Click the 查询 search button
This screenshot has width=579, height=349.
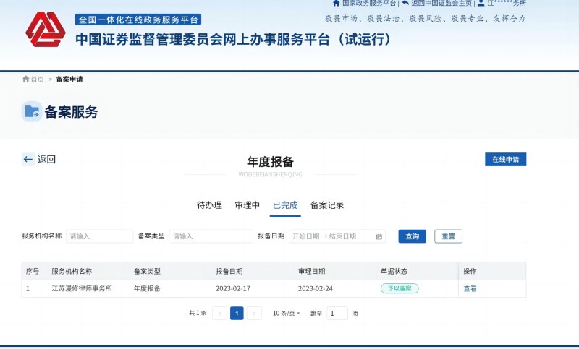coord(412,236)
